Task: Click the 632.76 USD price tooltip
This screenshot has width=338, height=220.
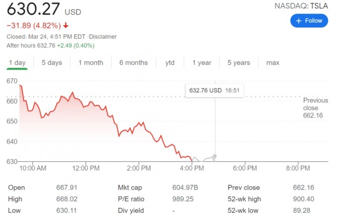Action: 214,90
